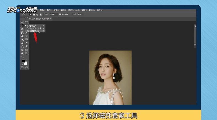Select the History Brush tool
Viewport: 217px width, 120px height.
coord(26,36)
